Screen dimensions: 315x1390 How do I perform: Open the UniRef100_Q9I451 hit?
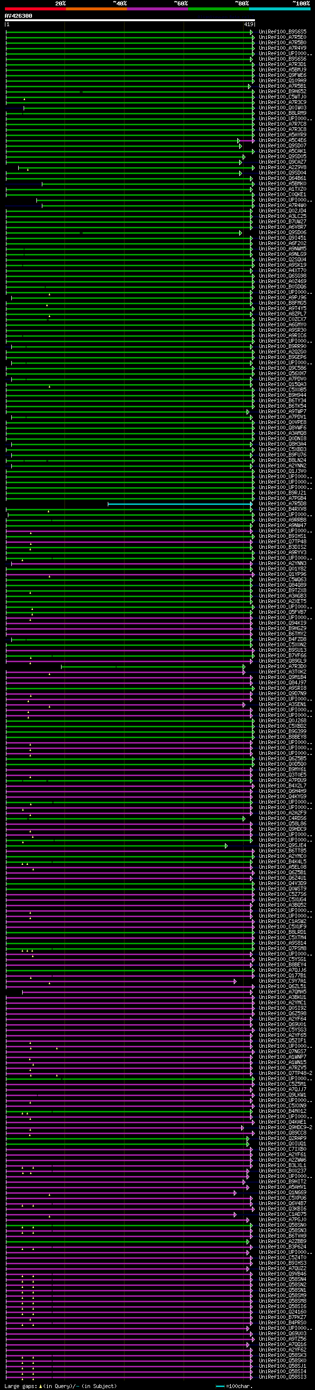coord(283,238)
